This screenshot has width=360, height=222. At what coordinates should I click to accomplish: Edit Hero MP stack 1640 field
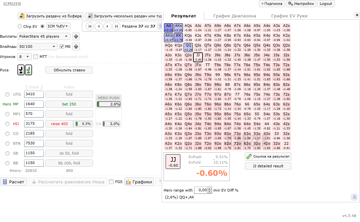[x=34, y=104]
